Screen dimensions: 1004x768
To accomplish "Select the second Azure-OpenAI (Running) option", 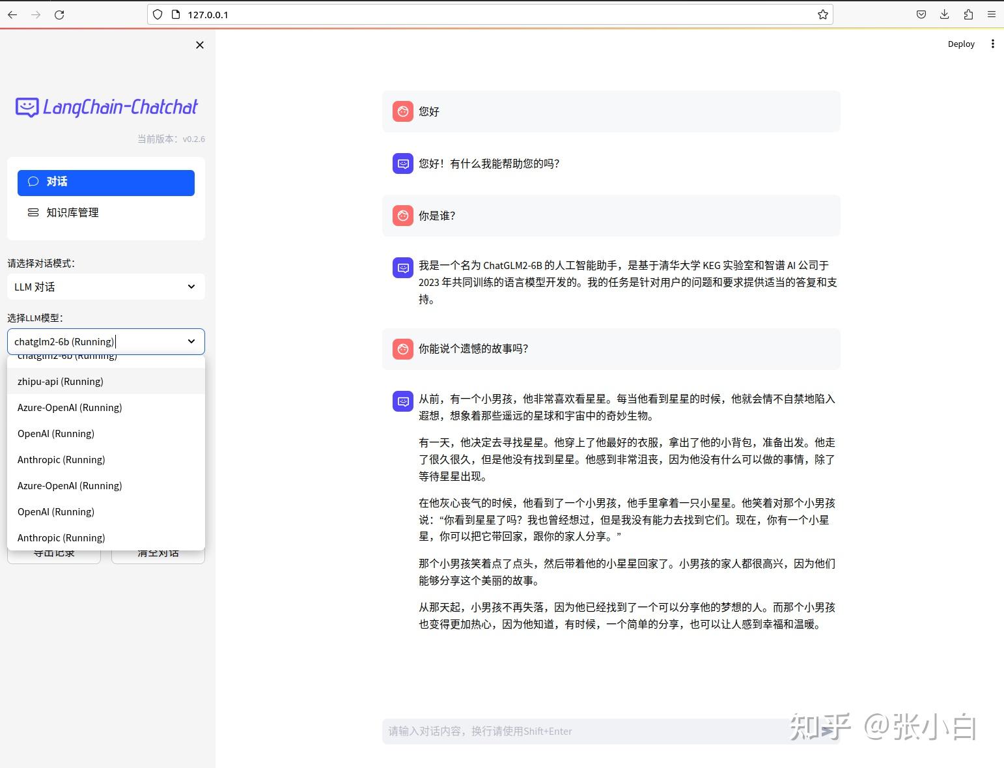I will [106, 485].
